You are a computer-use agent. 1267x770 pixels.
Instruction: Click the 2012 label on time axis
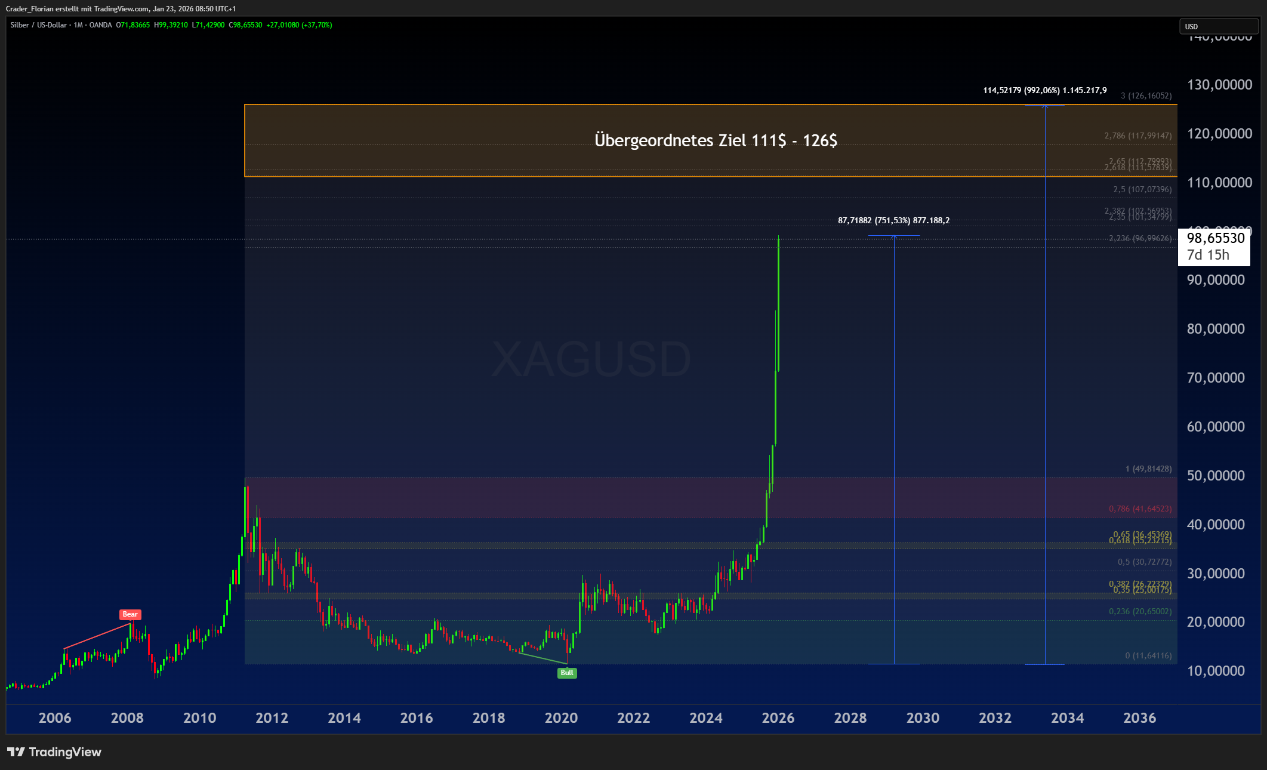point(272,718)
